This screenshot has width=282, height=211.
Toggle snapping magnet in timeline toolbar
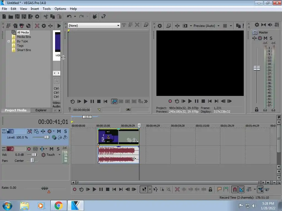coord(235,189)
